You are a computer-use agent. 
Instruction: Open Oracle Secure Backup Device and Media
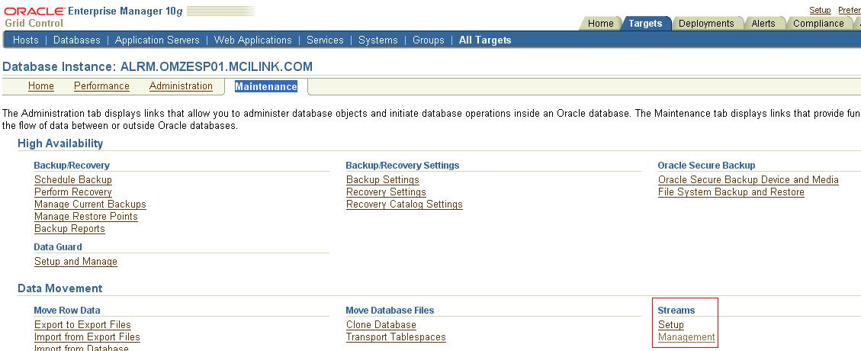pyautogui.click(x=748, y=179)
